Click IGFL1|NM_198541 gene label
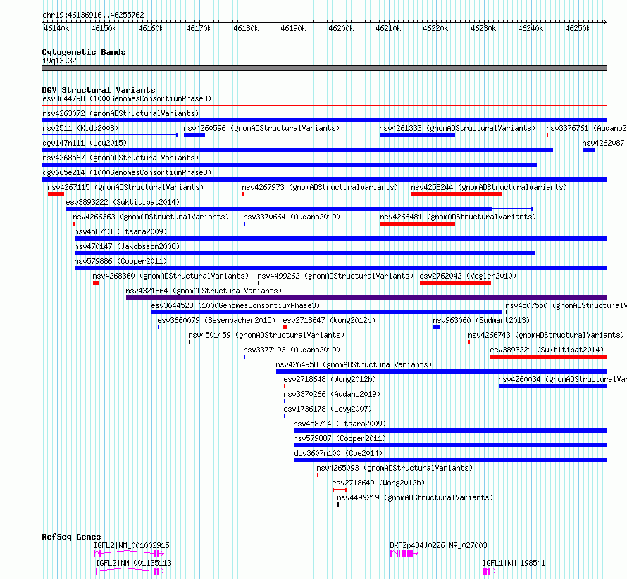Image resolution: width=627 pixels, height=579 pixels. click(514, 563)
